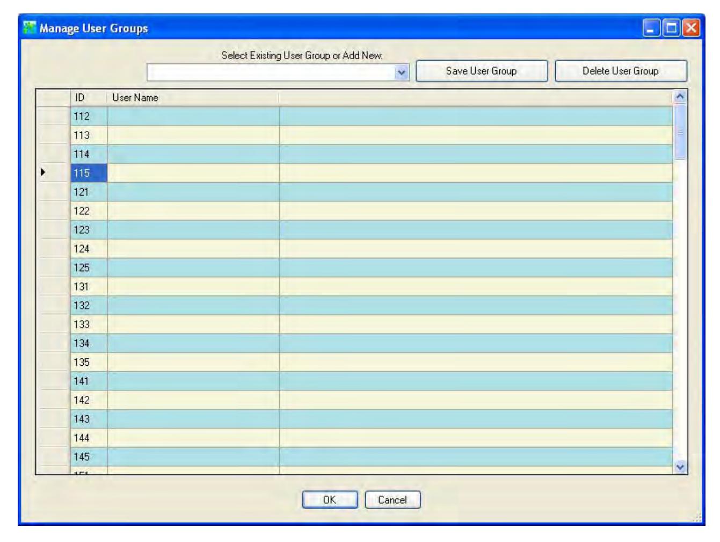Click the Manage User Groups title bar icon
Screen dimensions: 720x542
pyautogui.click(x=30, y=28)
